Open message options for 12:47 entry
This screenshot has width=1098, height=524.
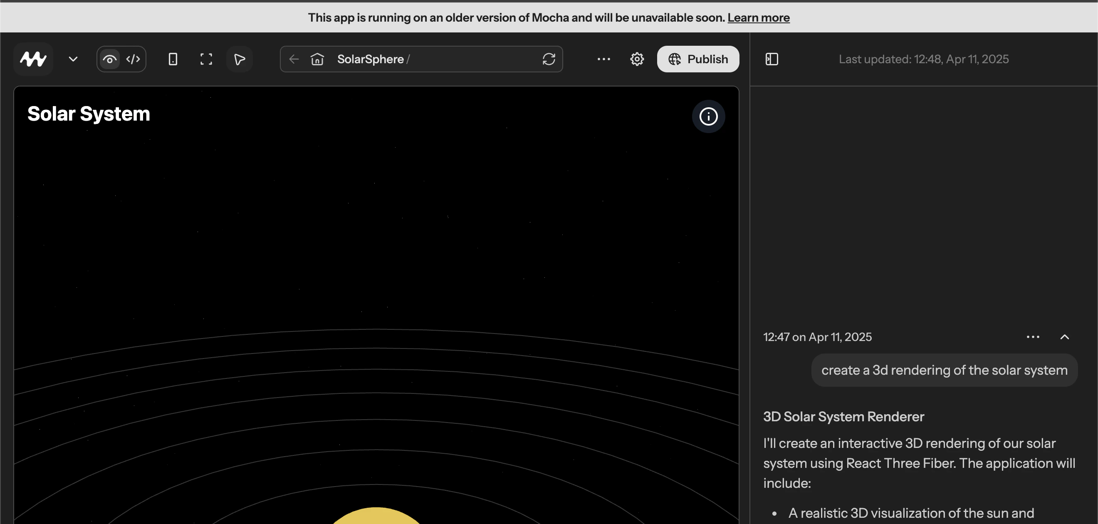pos(1033,337)
